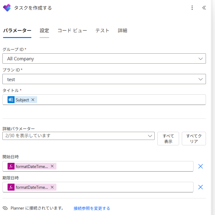Screen dimensions: 215x215
Task: Select formatDateTime expression token in 期限日時
Action: [32, 187]
